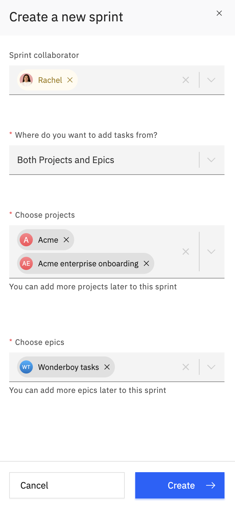Viewport: 235px width, 509px height.
Task: Expand the Choose epics dropdown
Action: click(211, 367)
